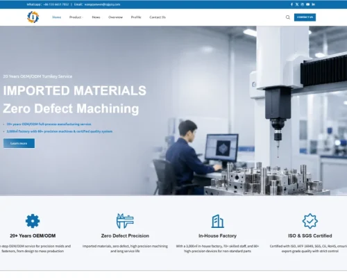Open the News menu item
This screenshot has height=278, width=347.
96,17
